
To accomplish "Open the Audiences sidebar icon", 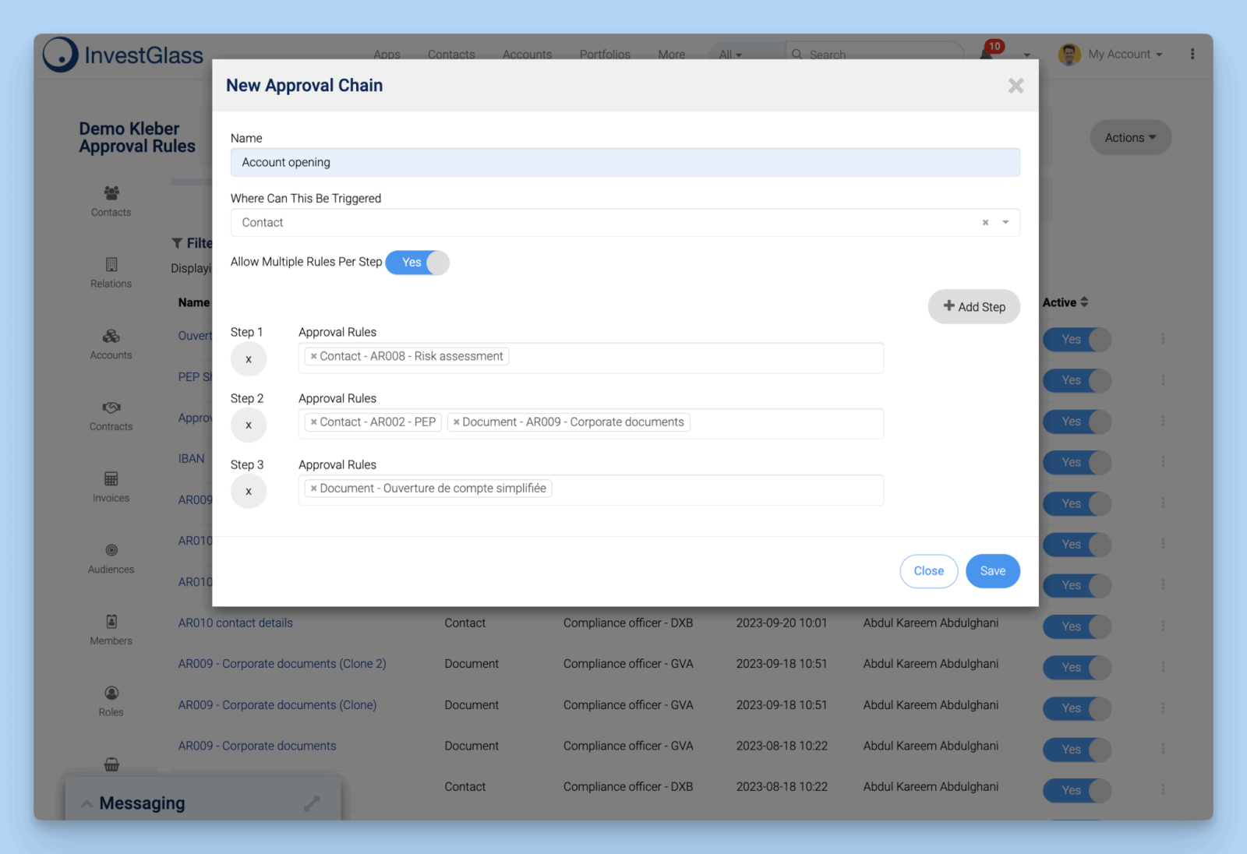I will pos(111,551).
